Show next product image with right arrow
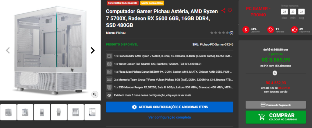 click(93, 50)
